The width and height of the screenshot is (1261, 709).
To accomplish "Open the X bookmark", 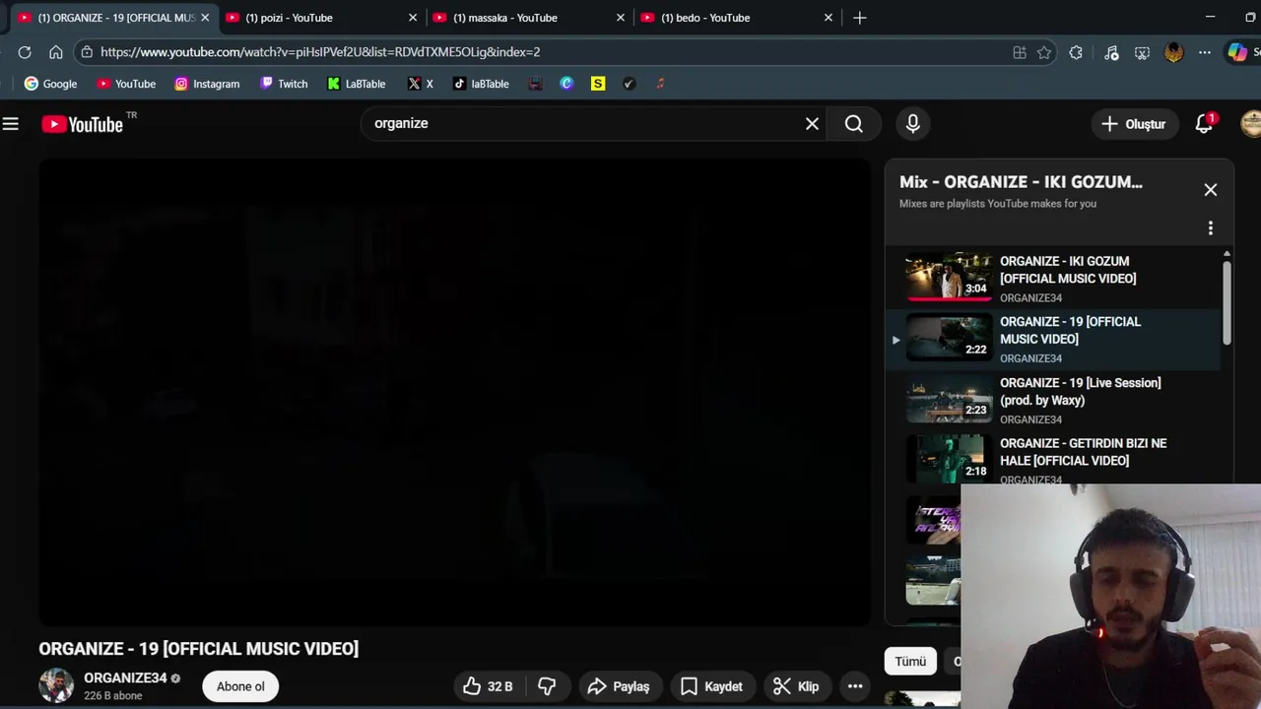I will click(x=421, y=84).
